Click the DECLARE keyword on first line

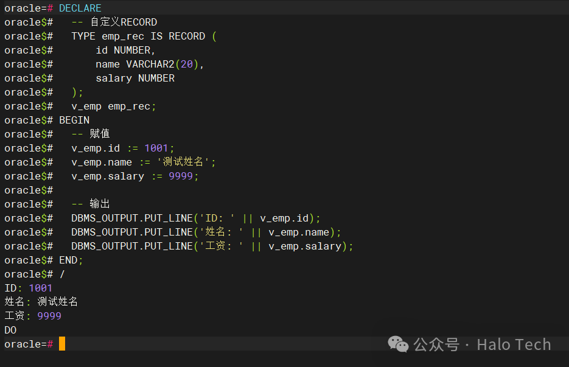pyautogui.click(x=80, y=8)
